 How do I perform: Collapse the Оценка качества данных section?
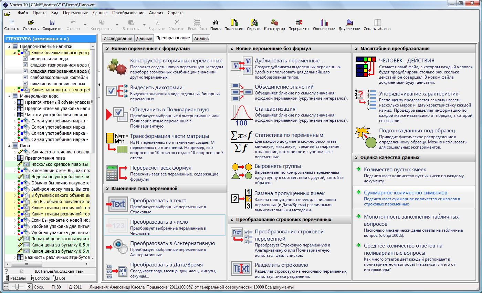click(356, 158)
